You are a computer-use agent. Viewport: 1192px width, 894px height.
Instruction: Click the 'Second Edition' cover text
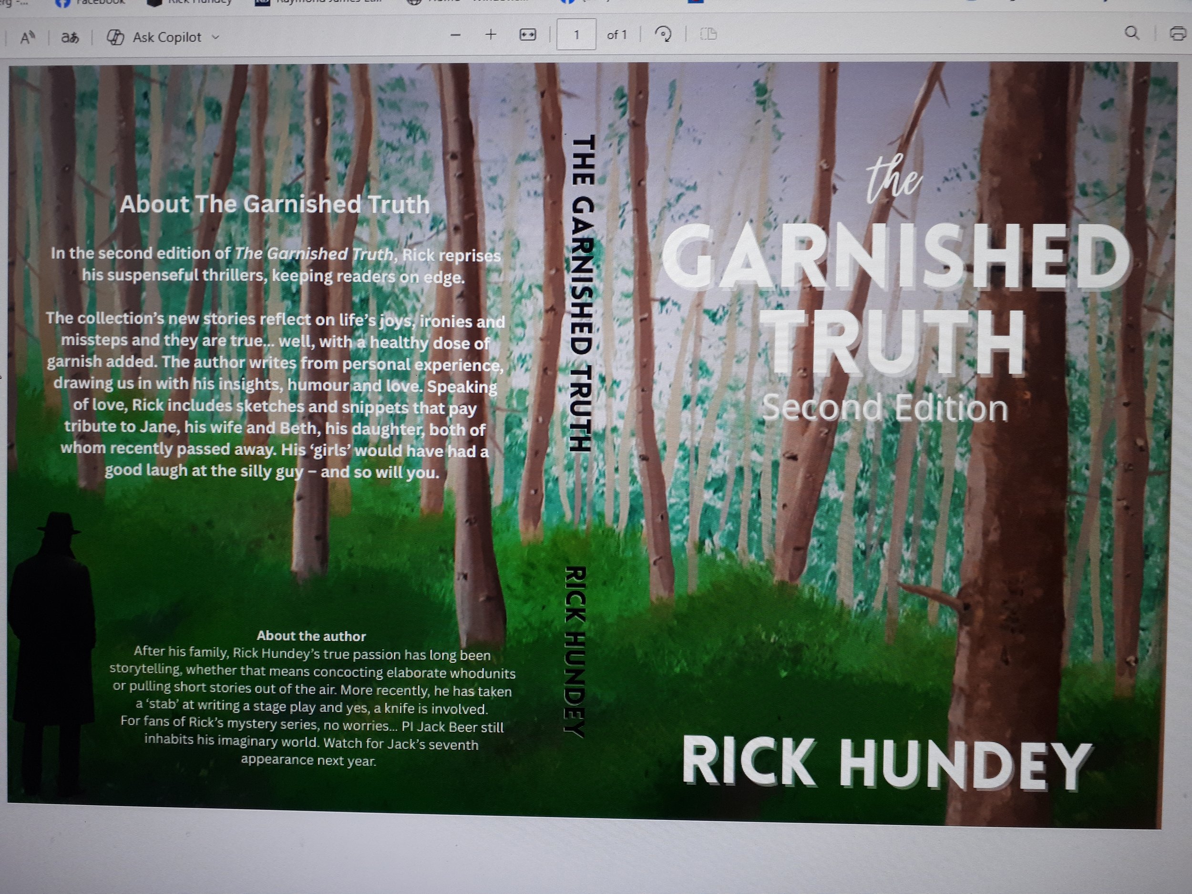click(x=884, y=409)
